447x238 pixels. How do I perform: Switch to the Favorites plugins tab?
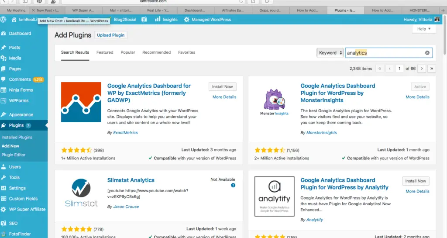[187, 52]
